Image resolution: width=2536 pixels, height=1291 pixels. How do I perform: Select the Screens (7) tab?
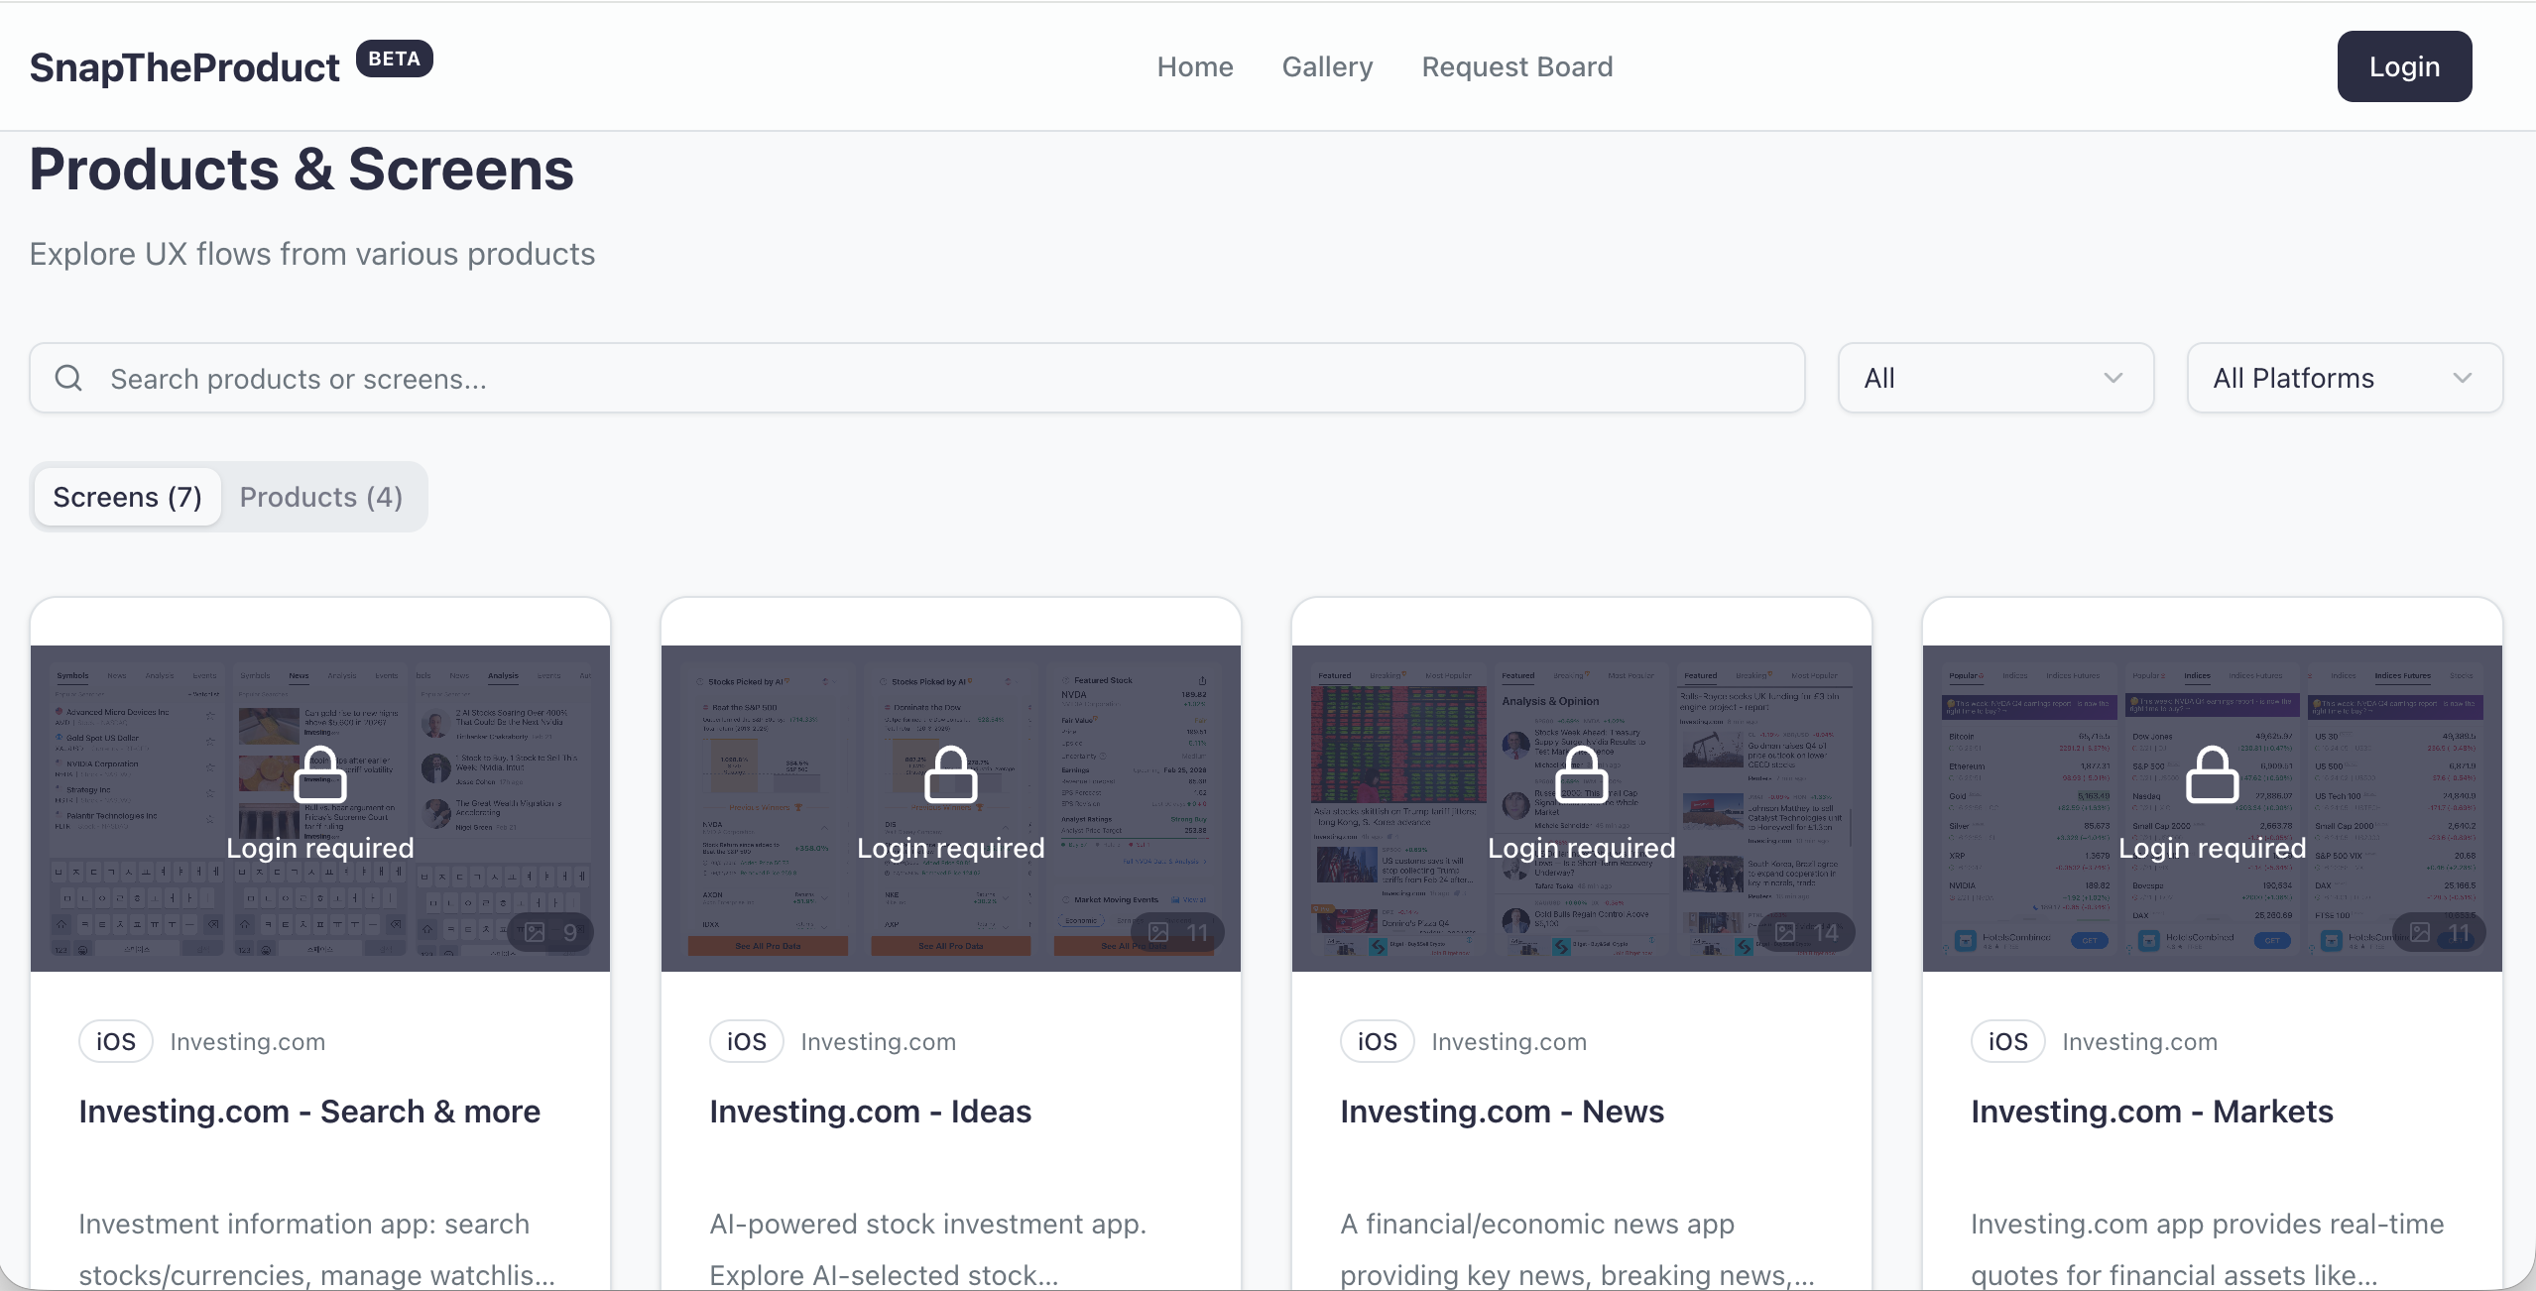[x=127, y=497]
